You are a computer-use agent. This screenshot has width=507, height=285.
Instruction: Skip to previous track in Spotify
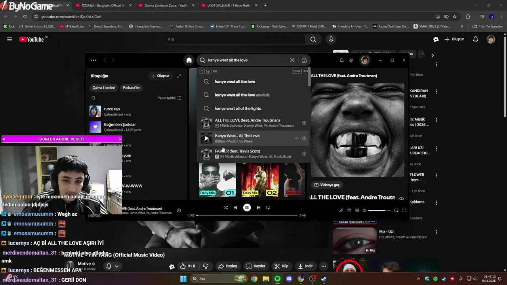[235, 207]
